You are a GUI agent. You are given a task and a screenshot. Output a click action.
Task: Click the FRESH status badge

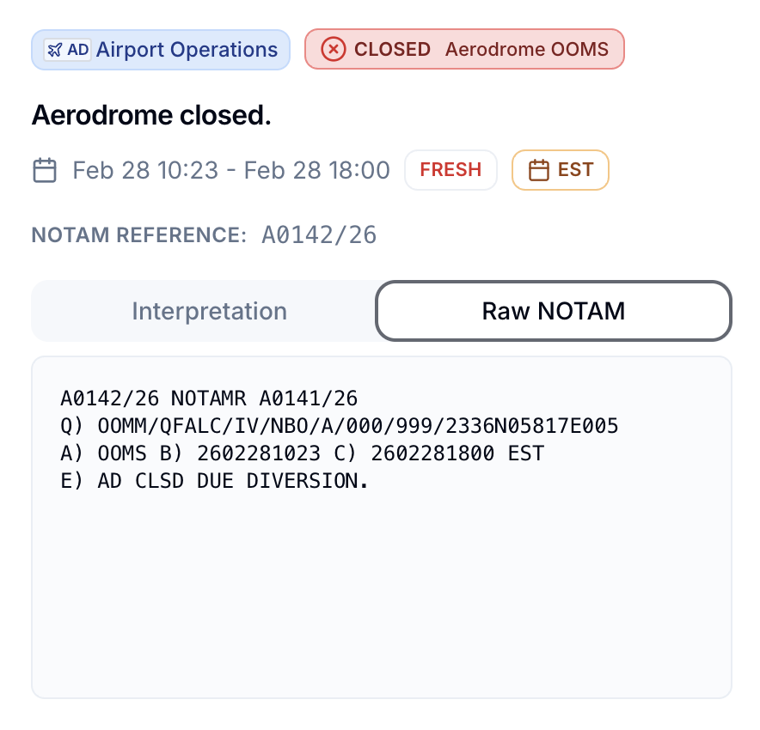[x=450, y=170]
